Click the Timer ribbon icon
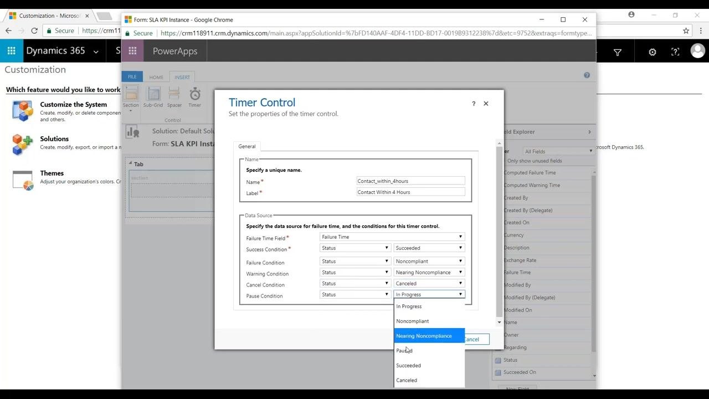Image resolution: width=709 pixels, height=399 pixels. pyautogui.click(x=195, y=94)
